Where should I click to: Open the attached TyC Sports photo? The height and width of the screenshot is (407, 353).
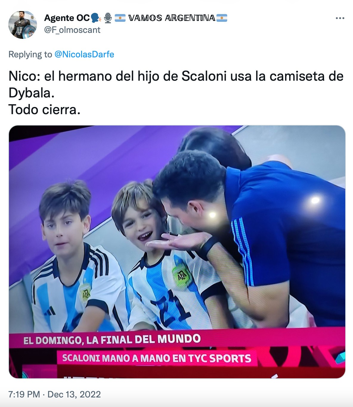[x=177, y=252]
